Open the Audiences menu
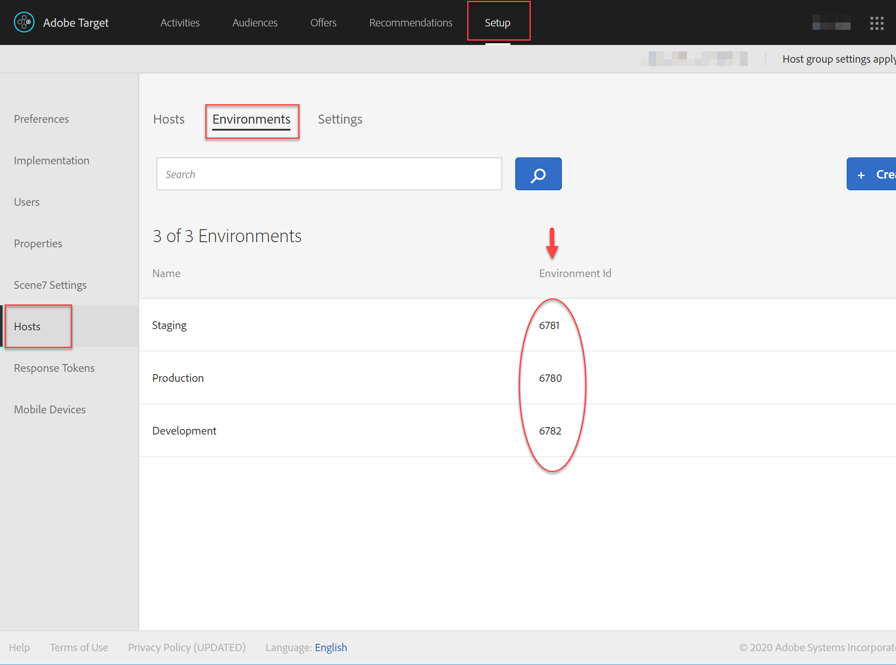 255,22
